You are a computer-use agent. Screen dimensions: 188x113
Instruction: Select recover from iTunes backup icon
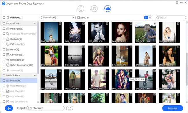[x=94, y=8]
